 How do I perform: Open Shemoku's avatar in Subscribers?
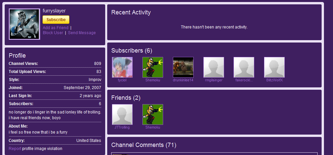153,67
